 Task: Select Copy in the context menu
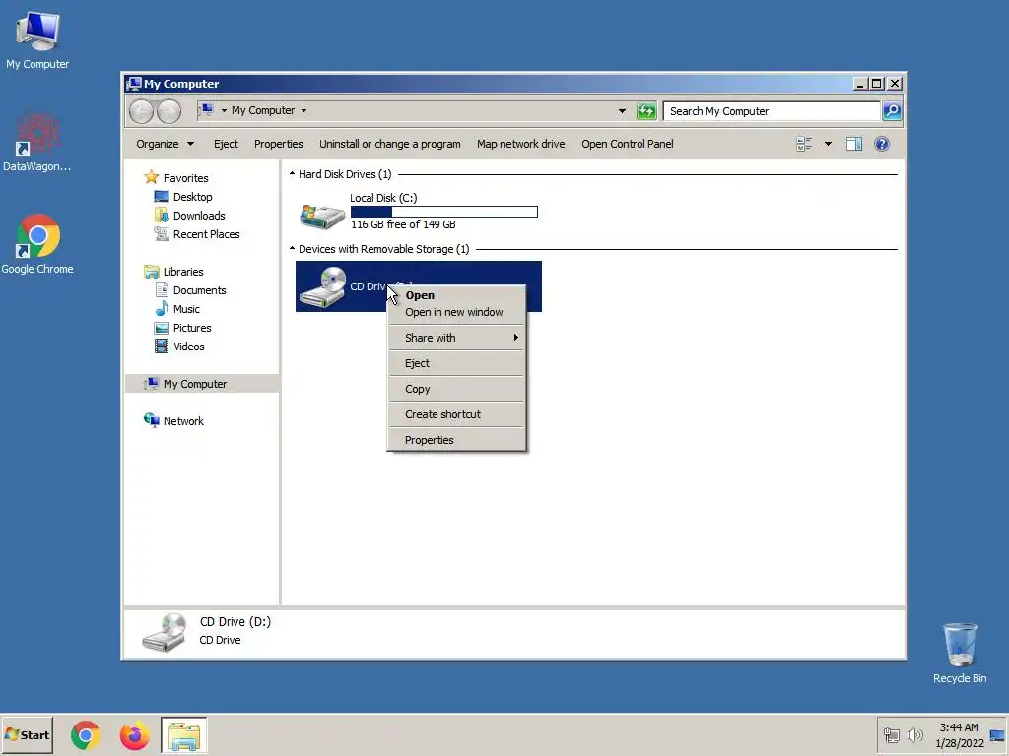click(x=457, y=389)
